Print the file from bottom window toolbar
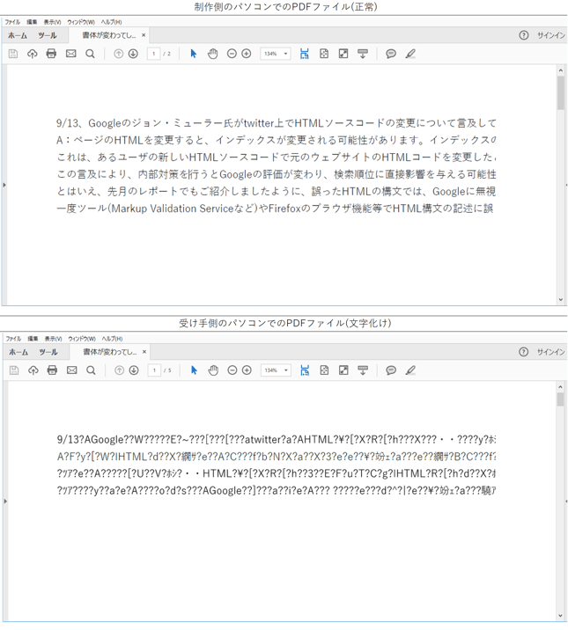This screenshot has width=568, height=630. point(52,370)
